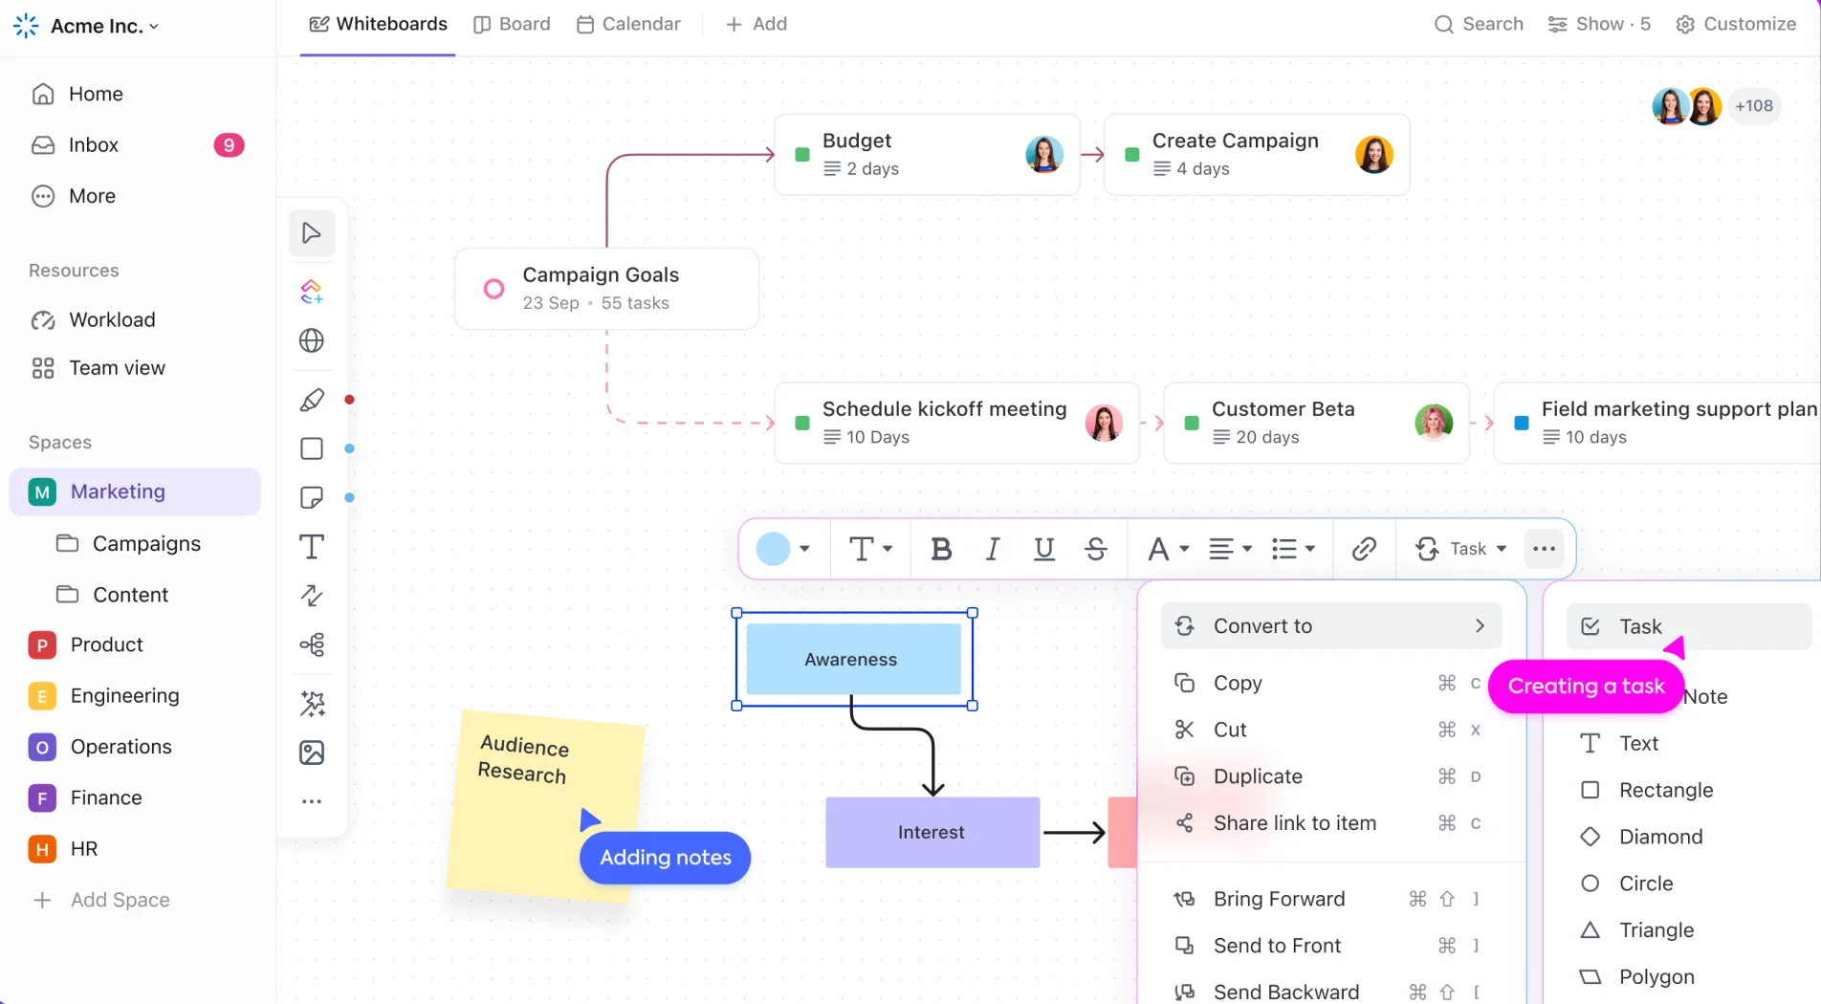Open Search in top bar

tap(1479, 24)
